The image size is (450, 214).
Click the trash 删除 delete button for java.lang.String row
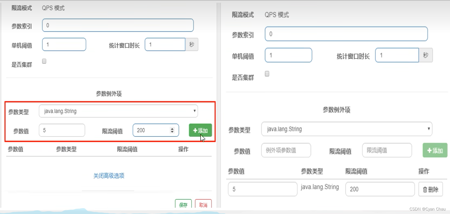(x=431, y=189)
